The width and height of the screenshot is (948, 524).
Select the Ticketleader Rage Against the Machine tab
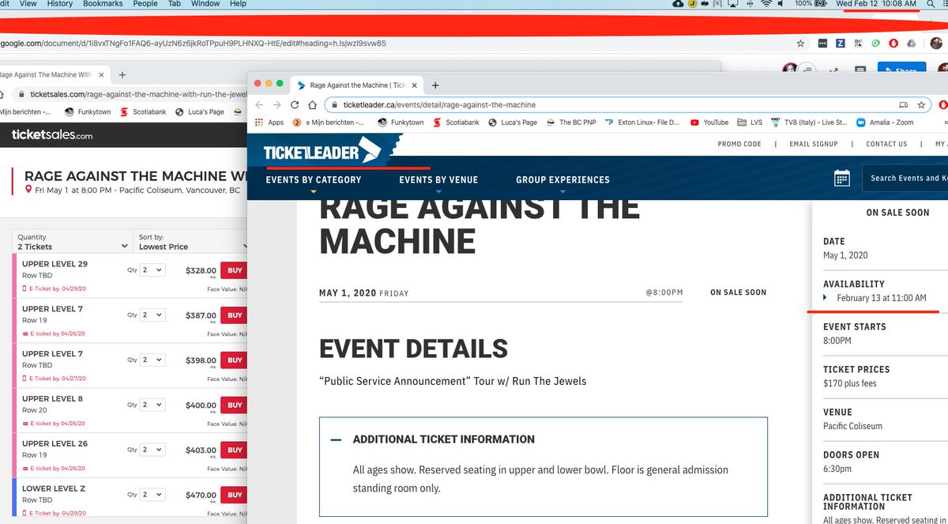[x=357, y=85]
